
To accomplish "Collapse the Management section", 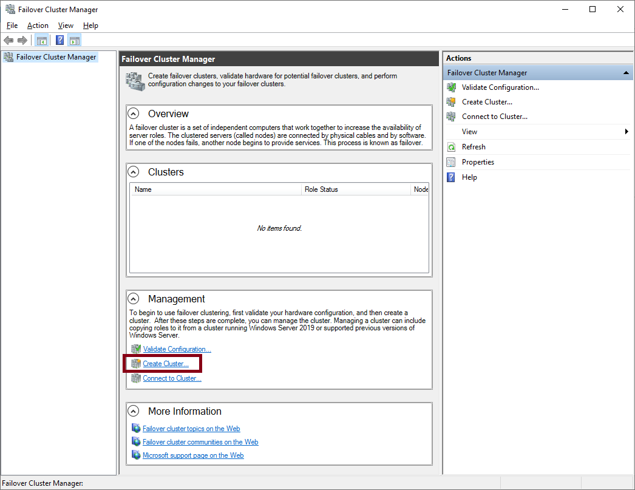I will click(133, 299).
